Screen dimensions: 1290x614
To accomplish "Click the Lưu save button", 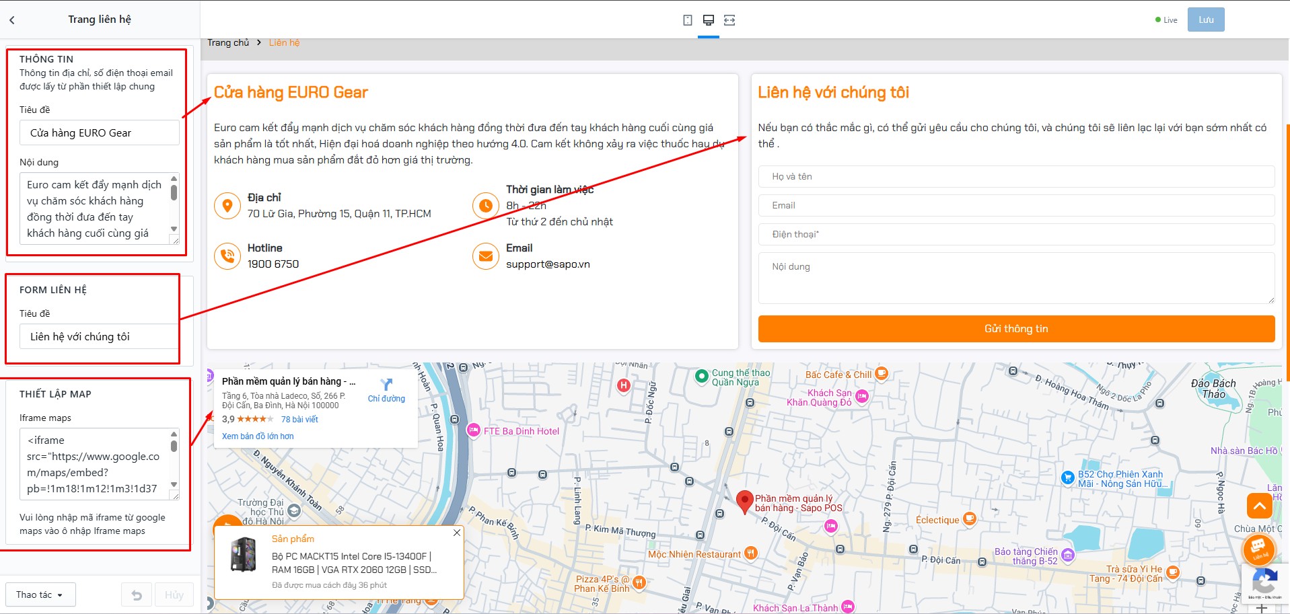I will (1206, 20).
